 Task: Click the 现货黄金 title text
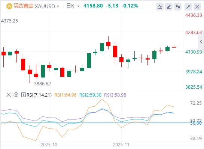tap(24, 6)
